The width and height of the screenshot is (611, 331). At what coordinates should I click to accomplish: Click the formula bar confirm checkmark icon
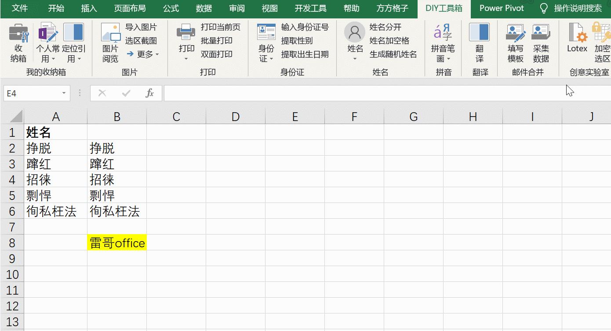coord(126,93)
